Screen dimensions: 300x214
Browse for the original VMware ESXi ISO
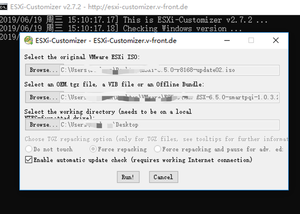43,70
